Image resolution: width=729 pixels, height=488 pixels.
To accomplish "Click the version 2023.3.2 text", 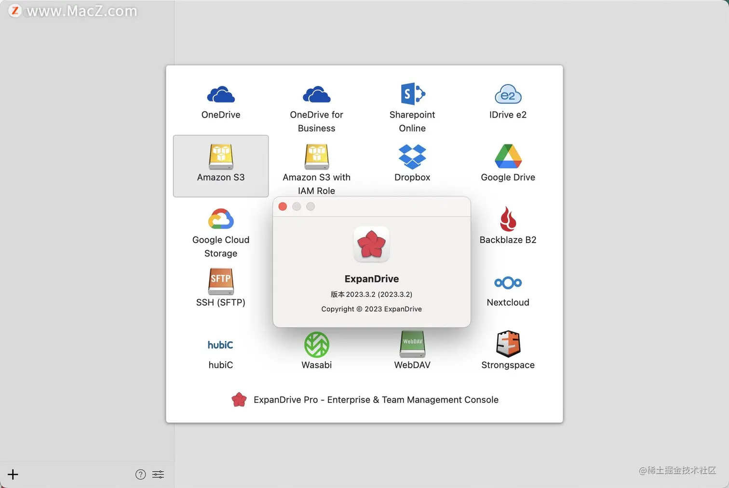I will (x=372, y=294).
